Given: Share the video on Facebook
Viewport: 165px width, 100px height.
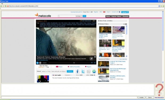Looking at the screenshot, I should [77, 71].
